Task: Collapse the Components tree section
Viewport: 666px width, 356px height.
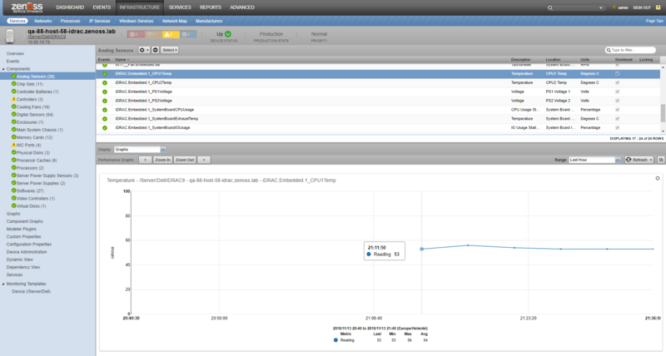Action: [x=3, y=69]
